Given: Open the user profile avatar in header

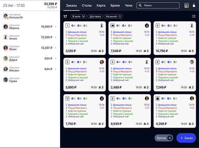Looking at the screenshot, I should [x=186, y=5].
